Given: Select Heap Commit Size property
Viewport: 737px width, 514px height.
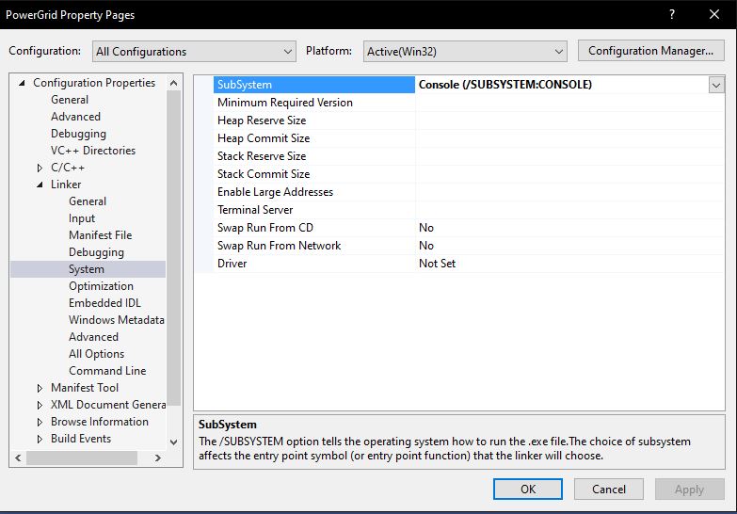Looking at the screenshot, I should coord(314,138).
